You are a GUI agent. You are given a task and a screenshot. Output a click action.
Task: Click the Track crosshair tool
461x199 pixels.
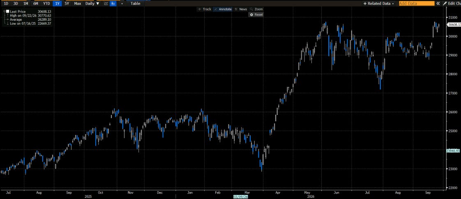(x=205, y=9)
